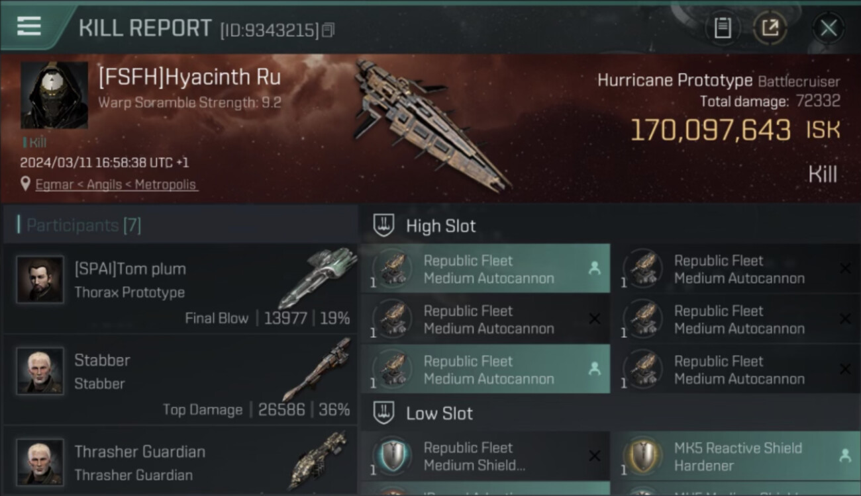
Task: Open the Thrasher Guardian participant row
Action: tap(179, 463)
